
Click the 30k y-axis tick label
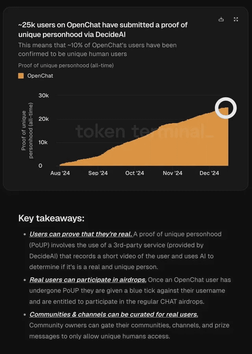43,96
